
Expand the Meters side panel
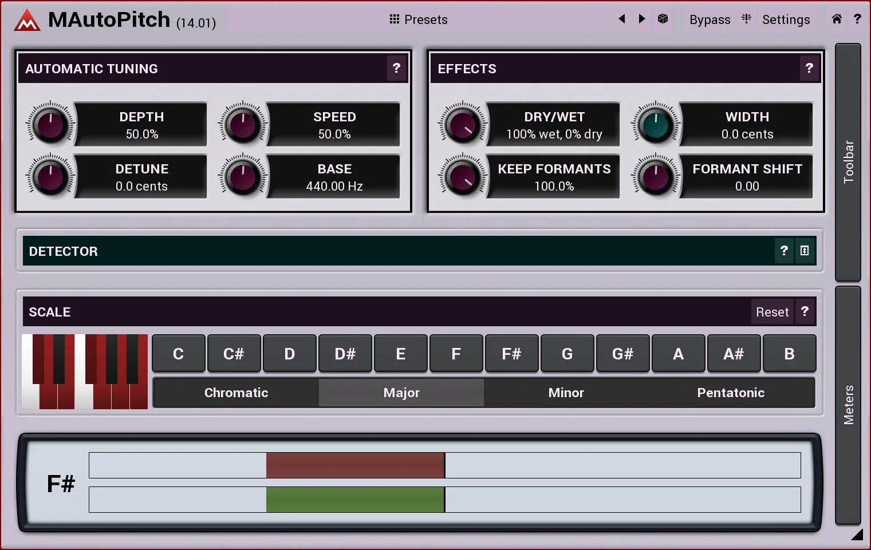tap(848, 405)
